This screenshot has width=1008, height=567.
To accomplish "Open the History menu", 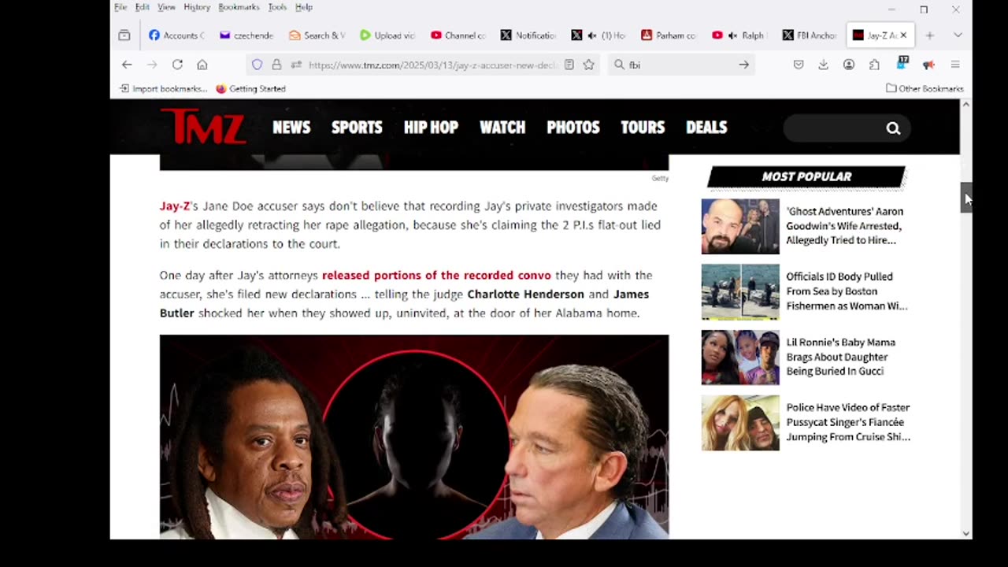I will [x=197, y=7].
